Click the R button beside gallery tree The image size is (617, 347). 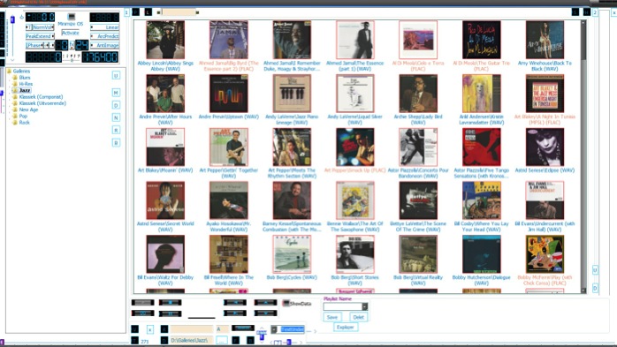pos(116,130)
